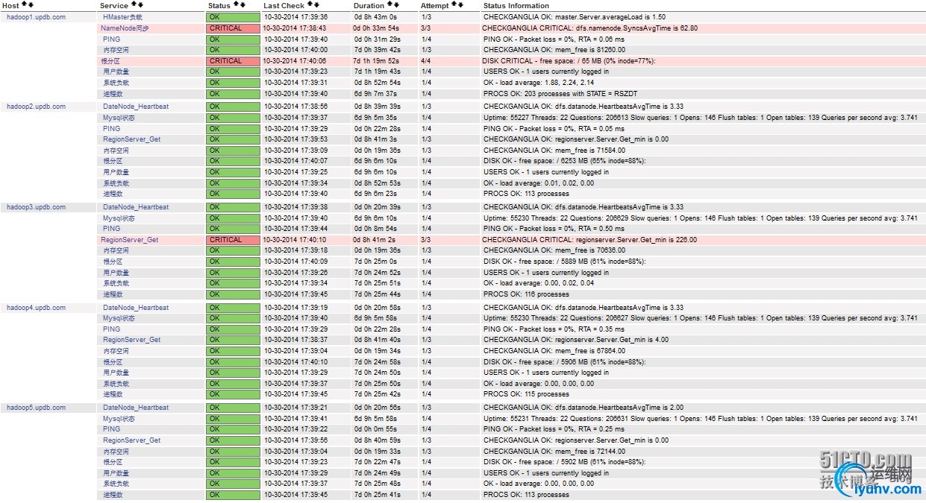Image resolution: width=926 pixels, height=503 pixels.
Task: Select text 'mem_free is 81260.00'
Action: click(x=590, y=50)
